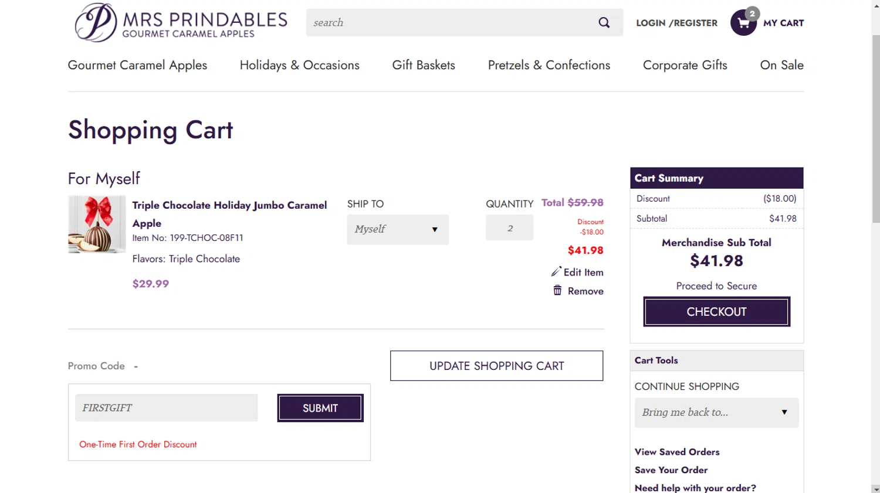Open Gourmet Caramel Apples menu
Viewport: 880px width, 493px height.
click(137, 65)
